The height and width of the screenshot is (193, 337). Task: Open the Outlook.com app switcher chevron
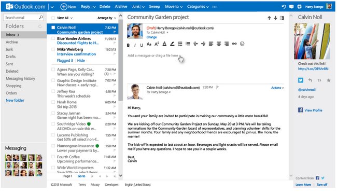tap(52, 7)
